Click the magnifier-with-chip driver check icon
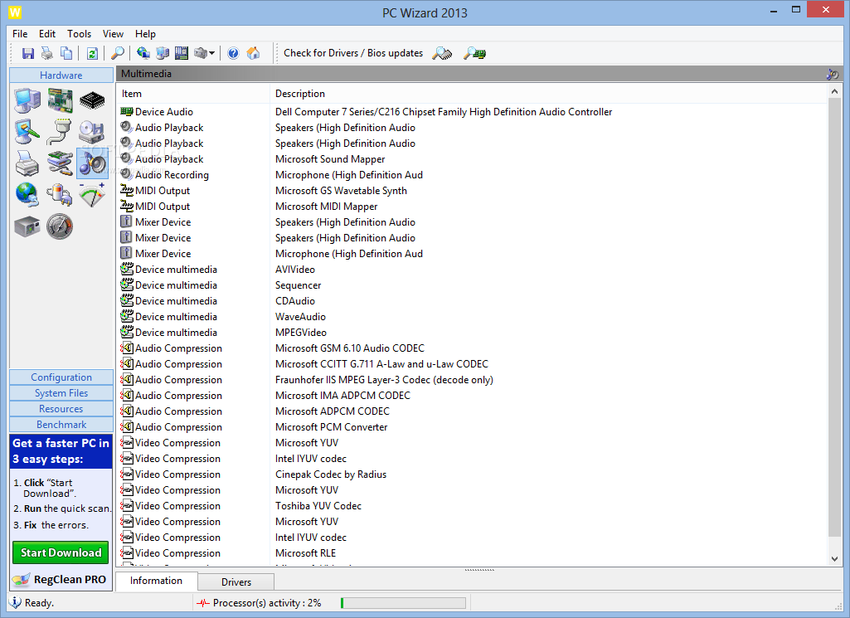This screenshot has height=618, width=850. coord(442,53)
